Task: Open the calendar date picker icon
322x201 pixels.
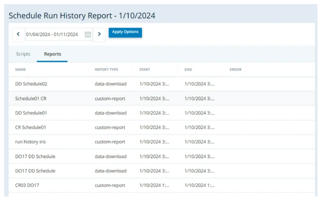Action: 88,34
